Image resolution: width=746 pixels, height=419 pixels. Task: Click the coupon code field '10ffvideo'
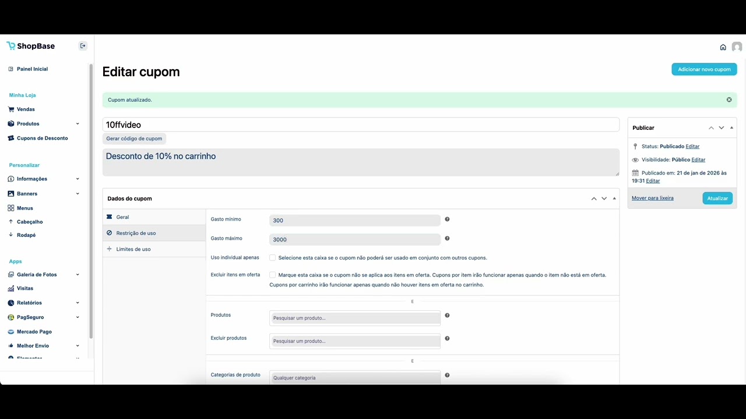pos(361,125)
